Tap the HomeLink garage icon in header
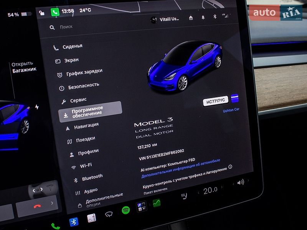 click(191, 18)
